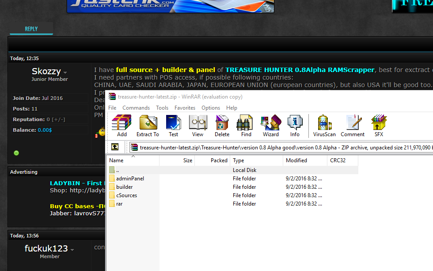Open the File menu
The height and width of the screenshot is (271, 433).
tap(112, 108)
